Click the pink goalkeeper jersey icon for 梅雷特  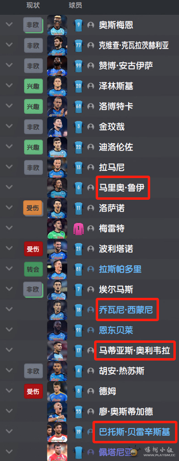(78, 228)
